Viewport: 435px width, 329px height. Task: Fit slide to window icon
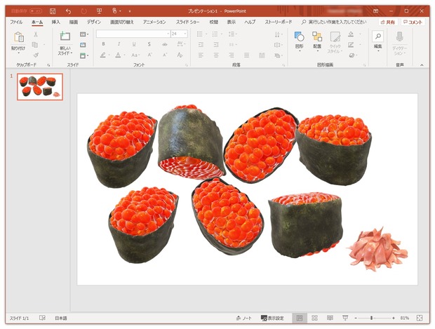click(x=419, y=318)
